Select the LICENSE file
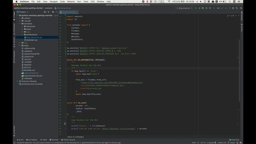This screenshot has width=256, height=144. pos(28,62)
